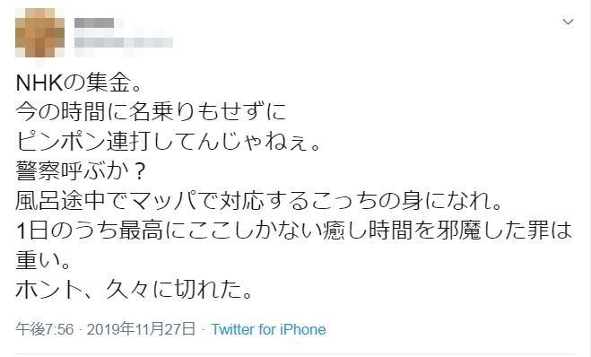Click the line ピンポン連打してんじゃねぇ。

(x=168, y=142)
